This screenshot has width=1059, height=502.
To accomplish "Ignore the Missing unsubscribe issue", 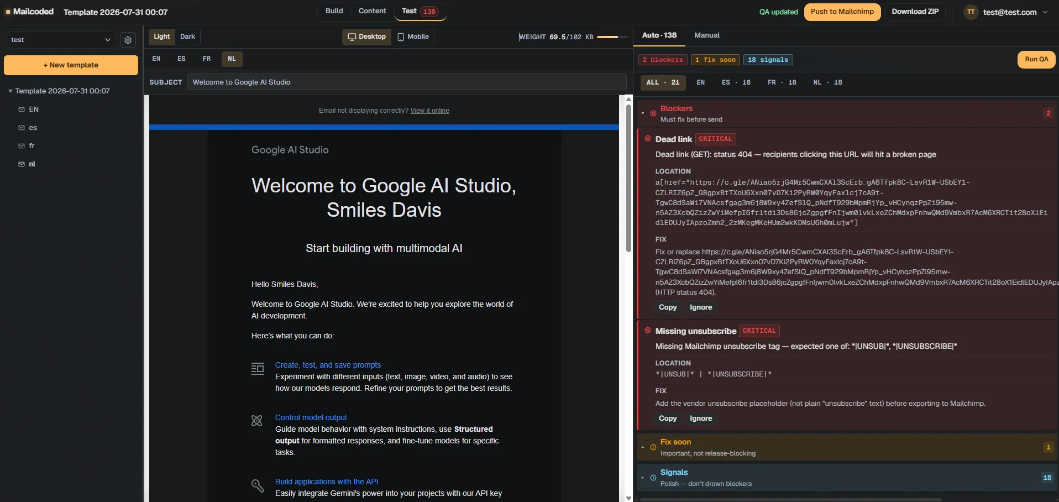I will pos(701,419).
